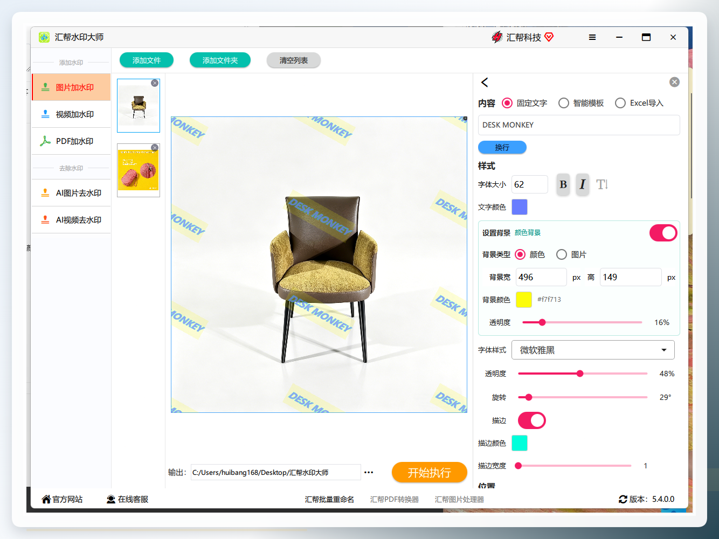Image resolution: width=719 pixels, height=539 pixels.
Task: Select the chair image thumbnail
Action: tap(139, 106)
